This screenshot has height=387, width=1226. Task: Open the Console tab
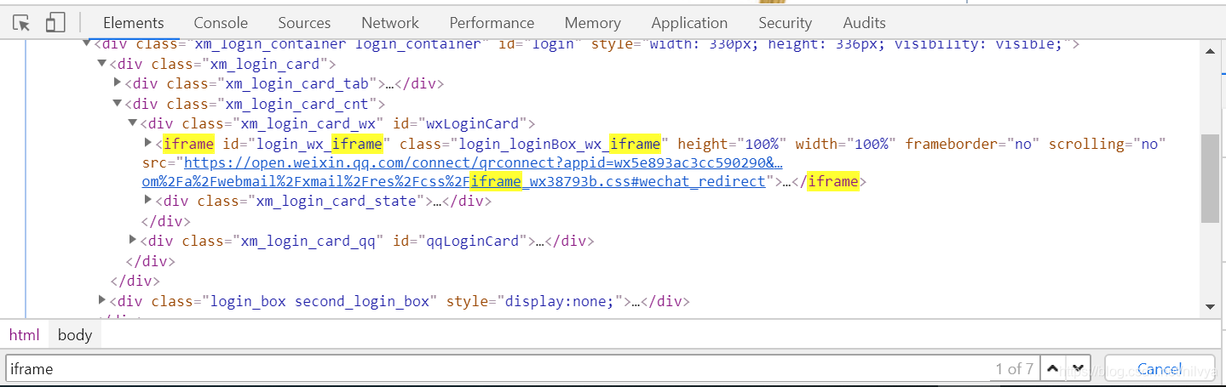221,23
